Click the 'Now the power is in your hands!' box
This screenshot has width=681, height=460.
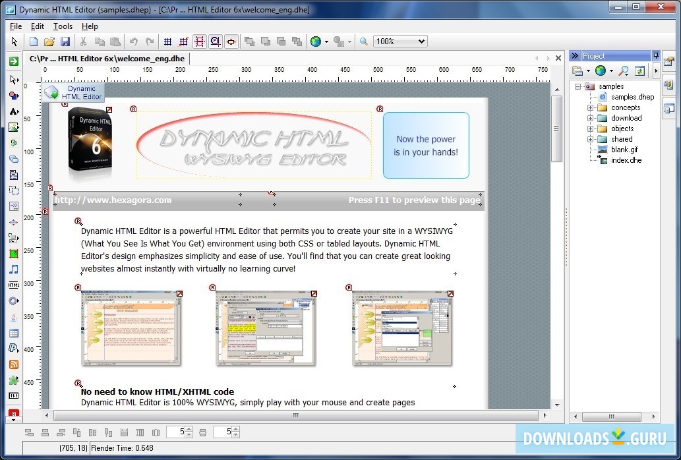(x=426, y=146)
